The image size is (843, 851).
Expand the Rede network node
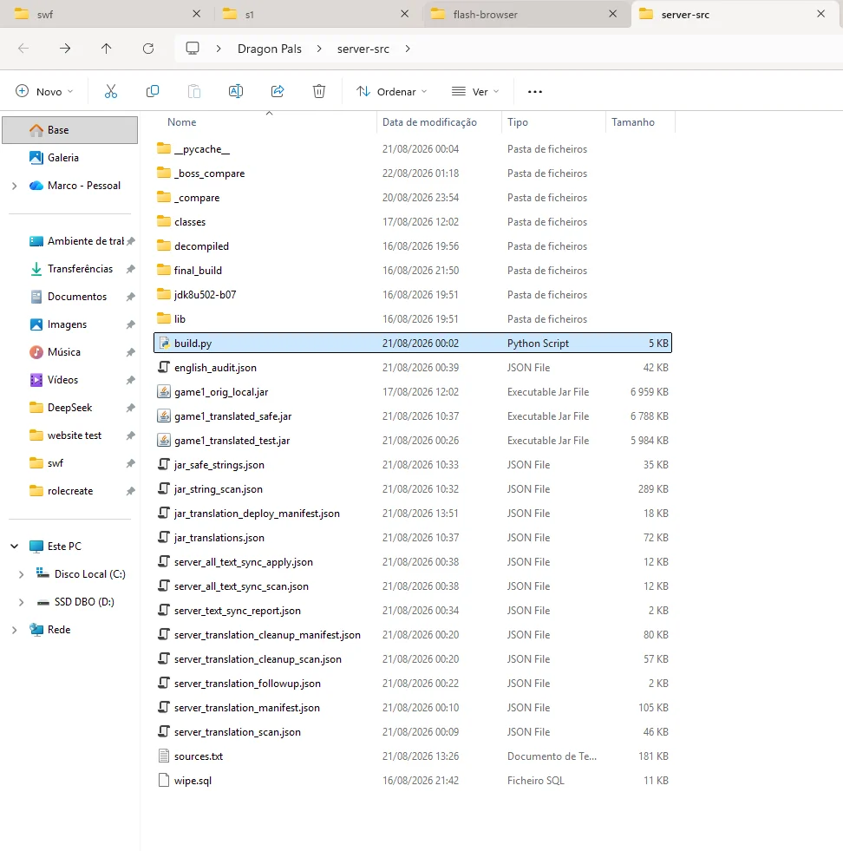click(15, 630)
